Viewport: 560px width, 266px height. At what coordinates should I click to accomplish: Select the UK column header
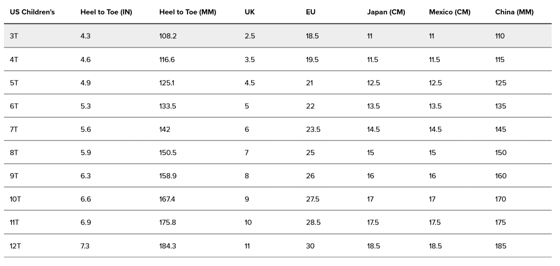tap(250, 12)
